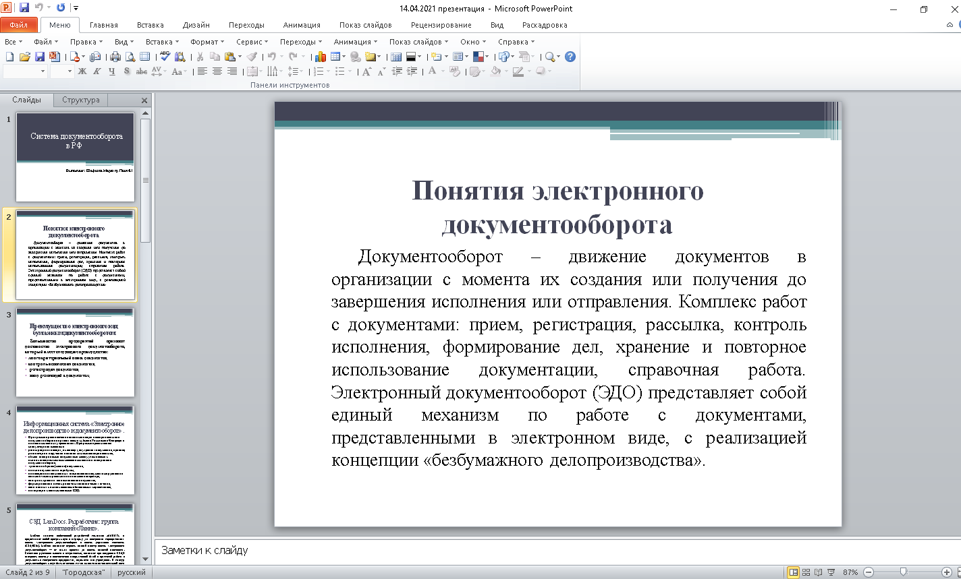Image resolution: width=961 pixels, height=579 pixels.
Task: Expand the Справка dropdown menu
Action: click(x=516, y=42)
